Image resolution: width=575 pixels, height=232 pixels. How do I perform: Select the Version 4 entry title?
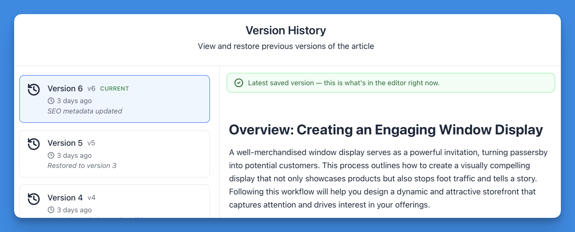click(x=65, y=198)
